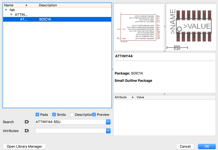The height and width of the screenshot is (150, 218).
Task: Enable the Description checkbox
Action: click(x=72, y=115)
